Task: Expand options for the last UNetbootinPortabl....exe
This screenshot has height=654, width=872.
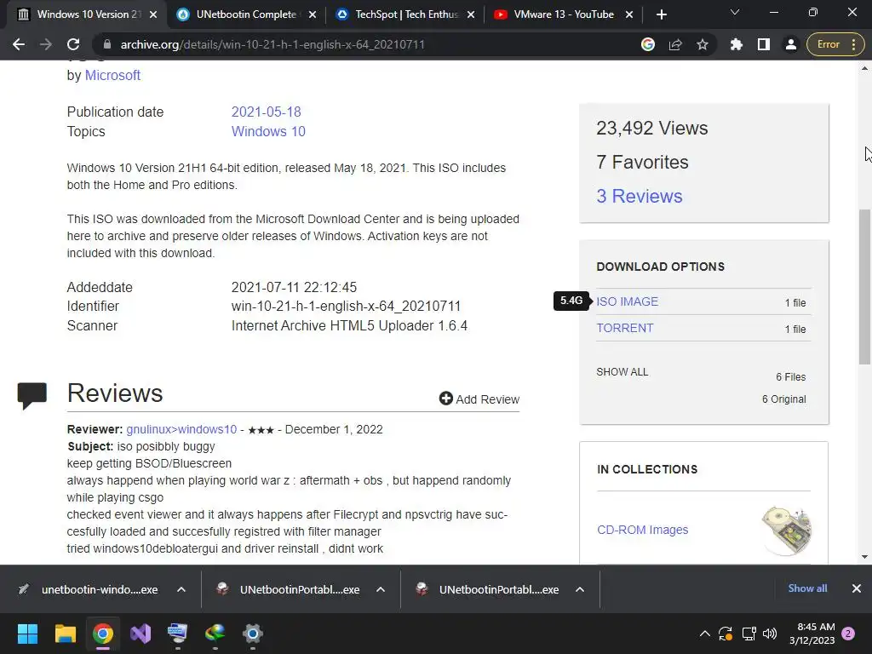Action: click(x=579, y=589)
